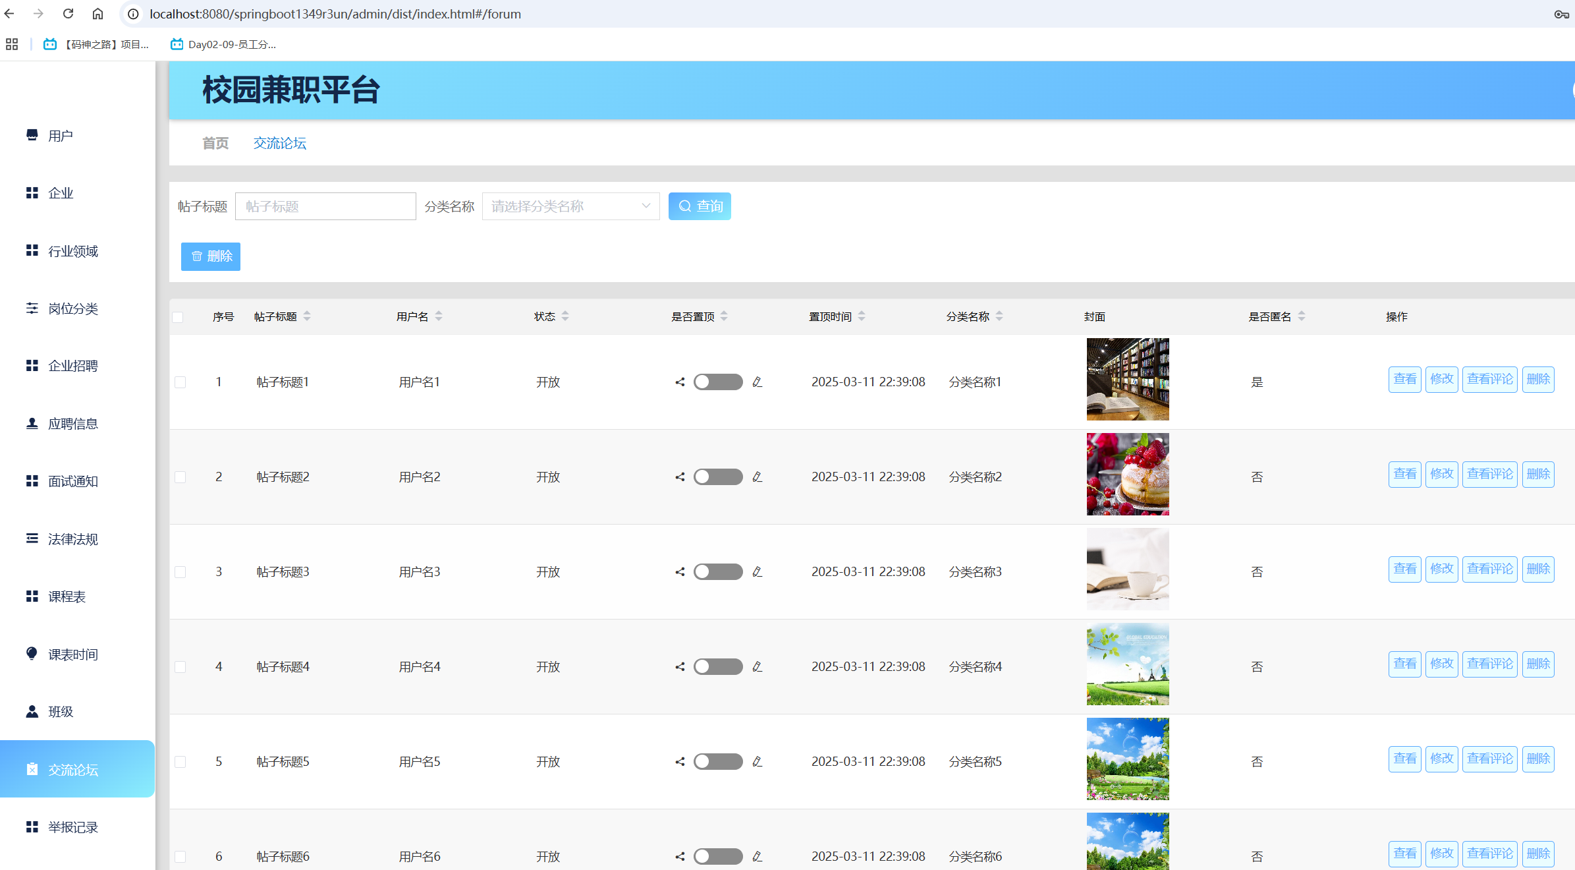Click the lightbulb icon beside 课表时间
This screenshot has height=870, width=1575.
click(32, 654)
